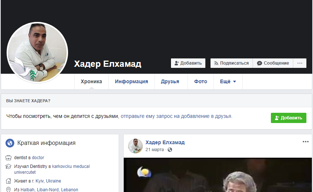The width and height of the screenshot is (313, 192).
Task: Click the globe icon beside Краткая информация
Action: [10, 143]
